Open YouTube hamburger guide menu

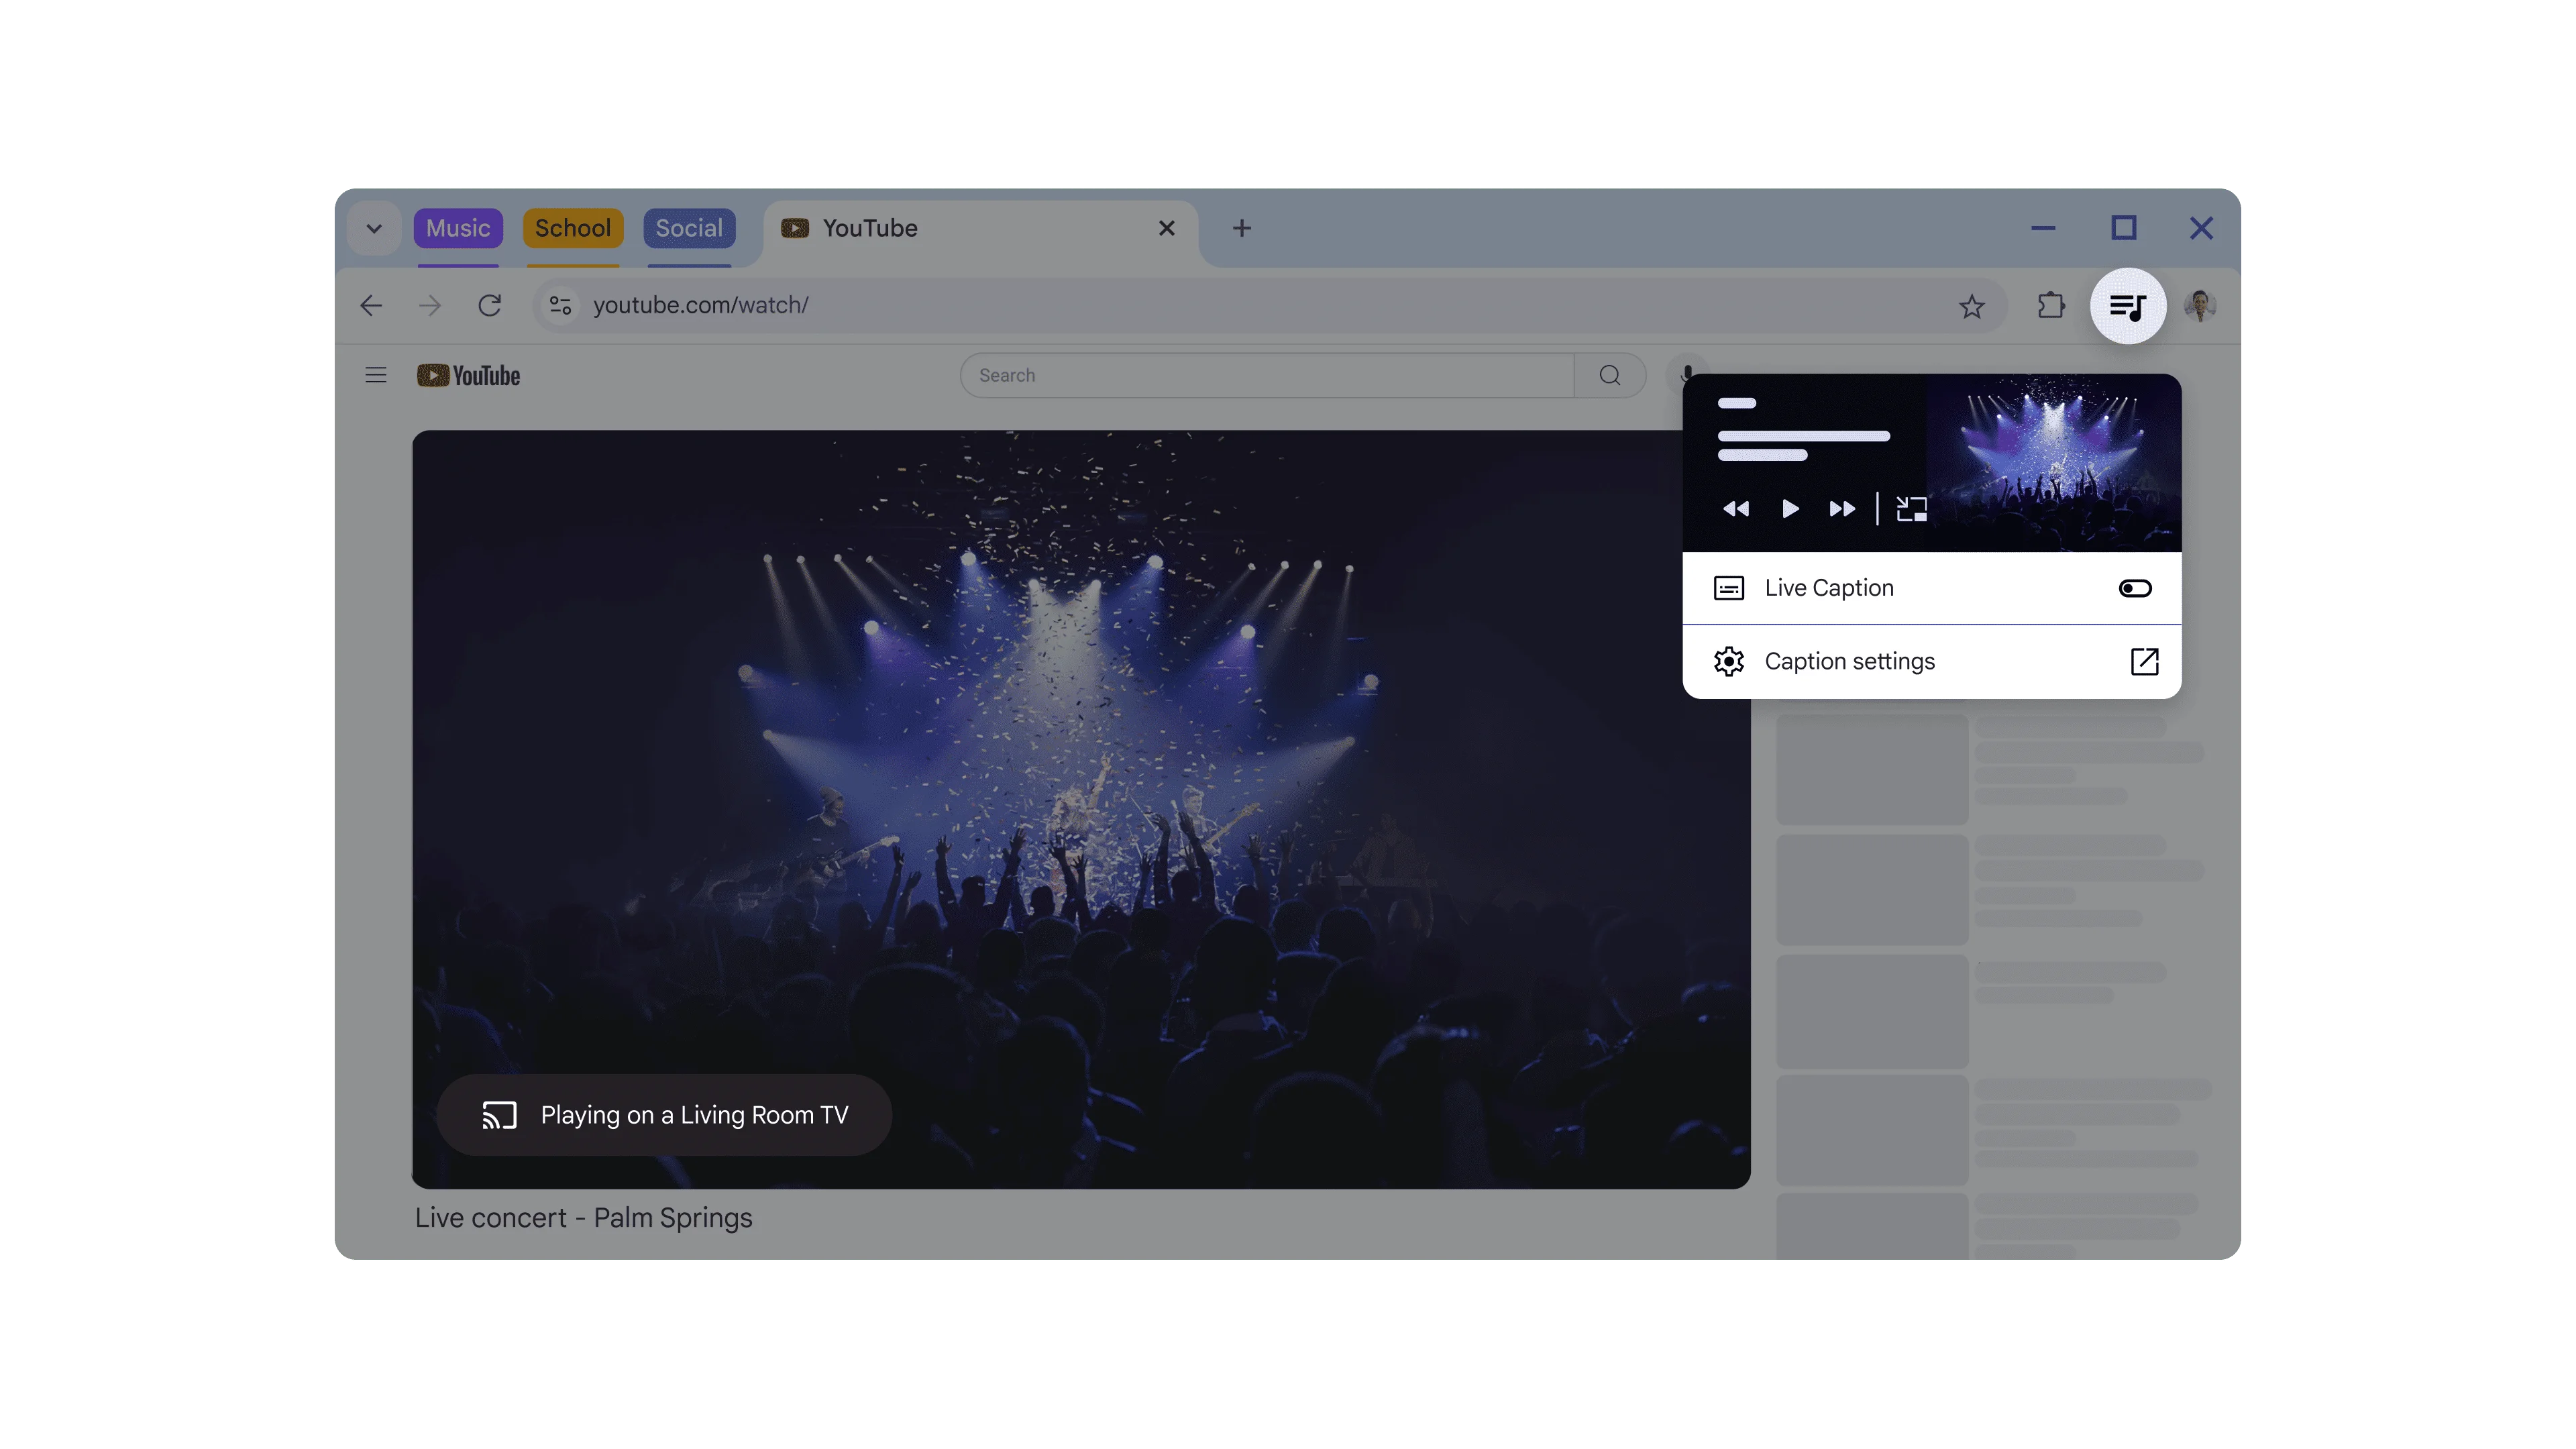pyautogui.click(x=376, y=375)
